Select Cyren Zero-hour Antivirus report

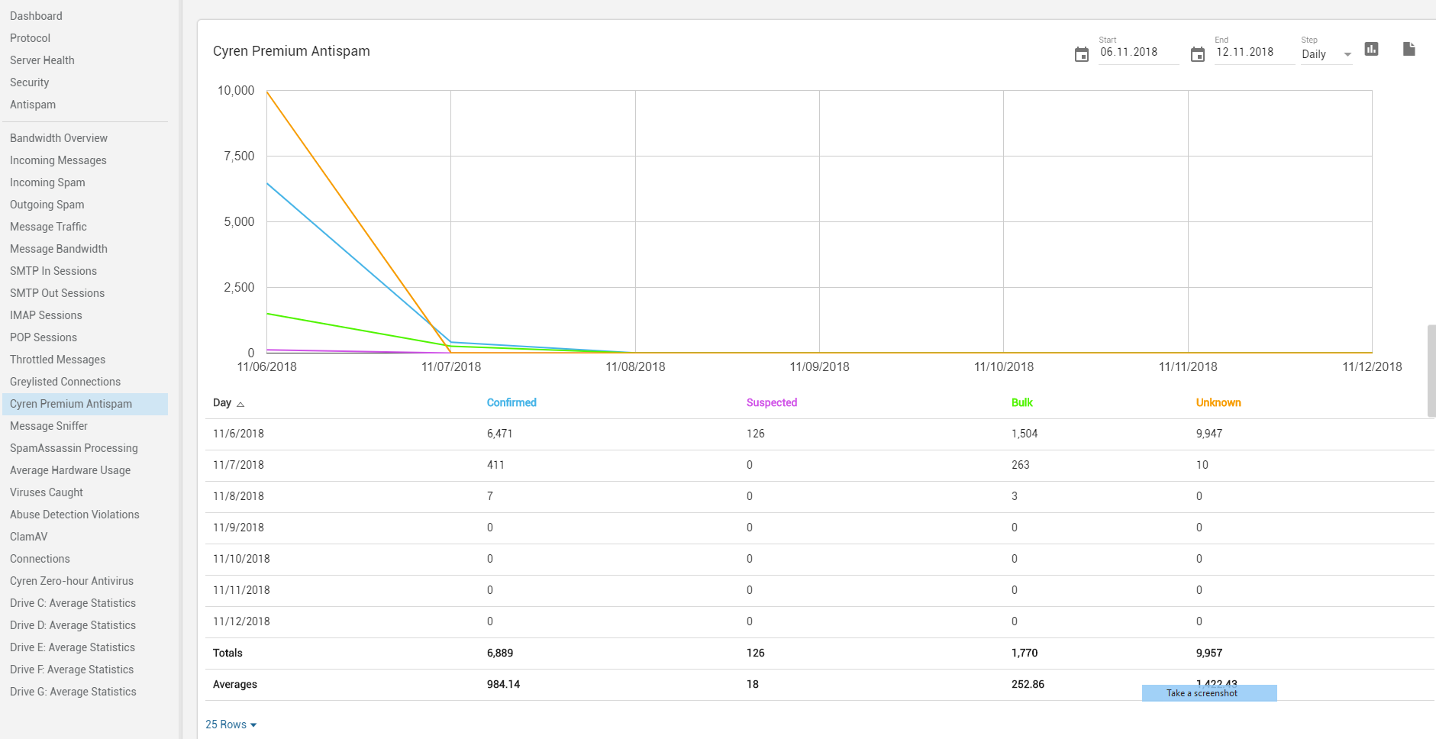coord(72,581)
